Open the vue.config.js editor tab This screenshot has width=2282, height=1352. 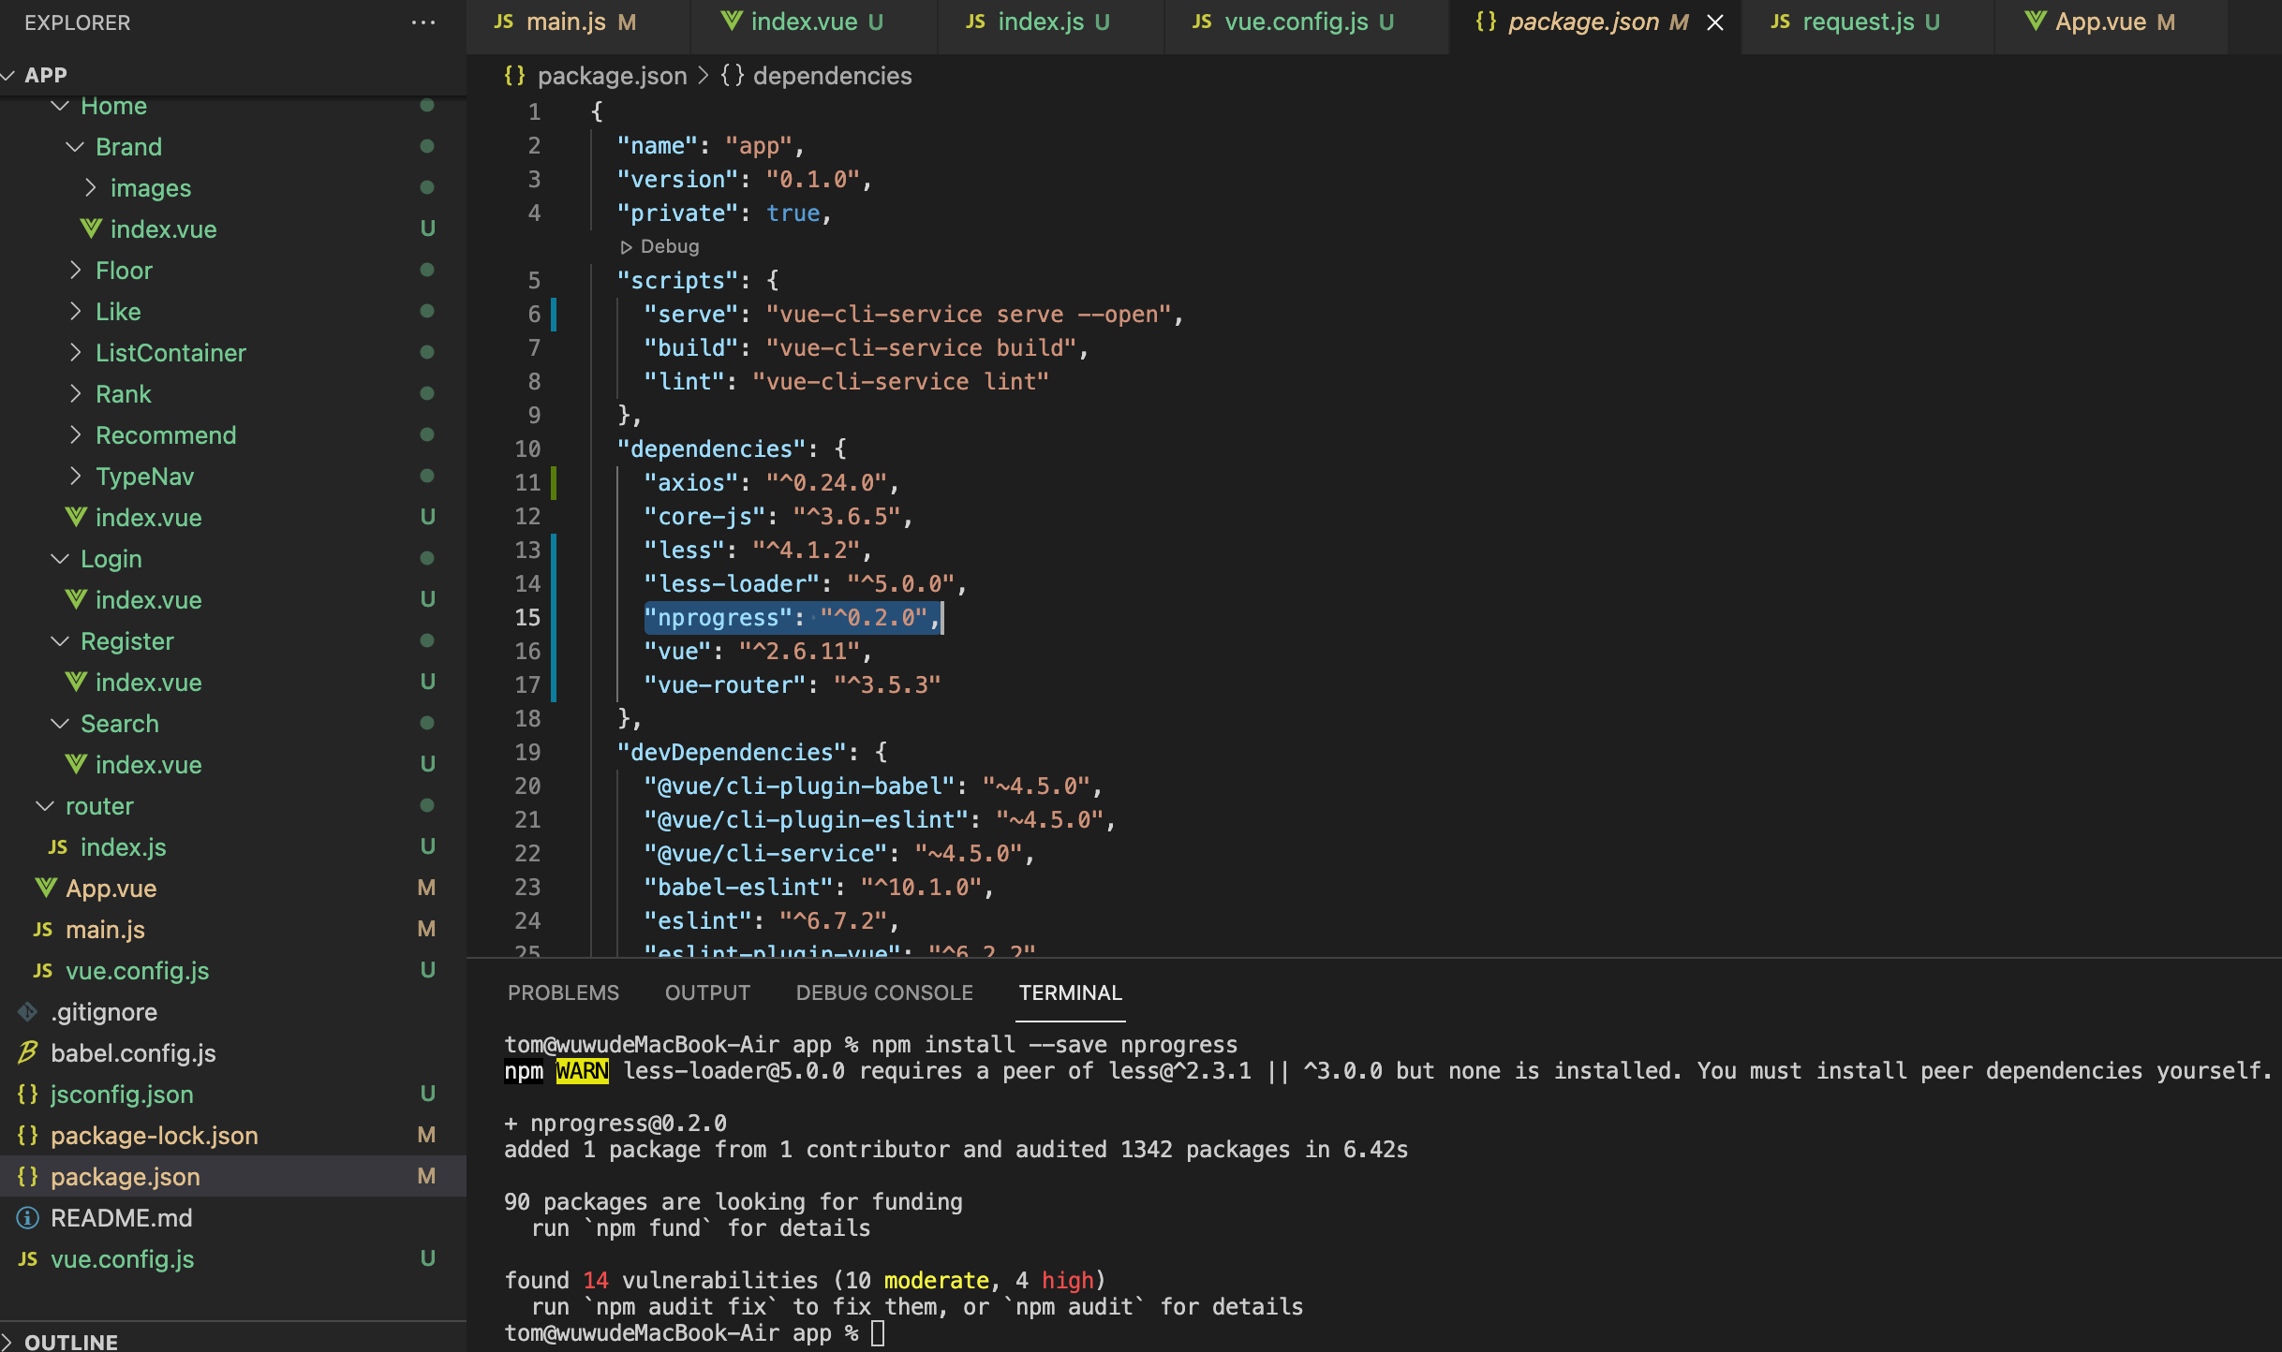pos(1295,22)
